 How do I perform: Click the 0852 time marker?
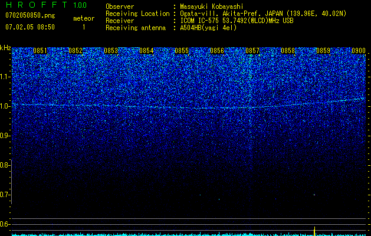click(x=75, y=51)
